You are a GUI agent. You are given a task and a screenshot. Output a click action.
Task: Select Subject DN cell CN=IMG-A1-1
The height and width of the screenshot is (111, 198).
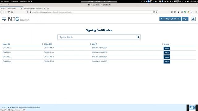tap(49, 52)
